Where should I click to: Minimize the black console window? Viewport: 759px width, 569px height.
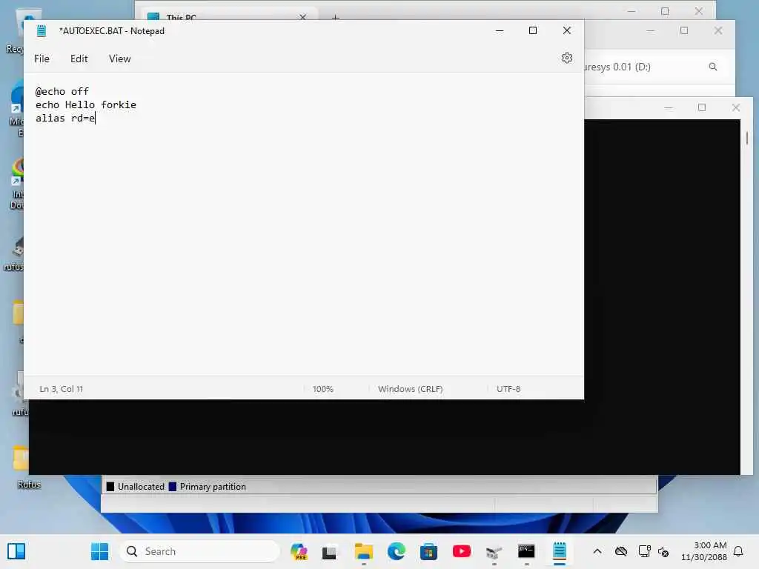coord(669,107)
